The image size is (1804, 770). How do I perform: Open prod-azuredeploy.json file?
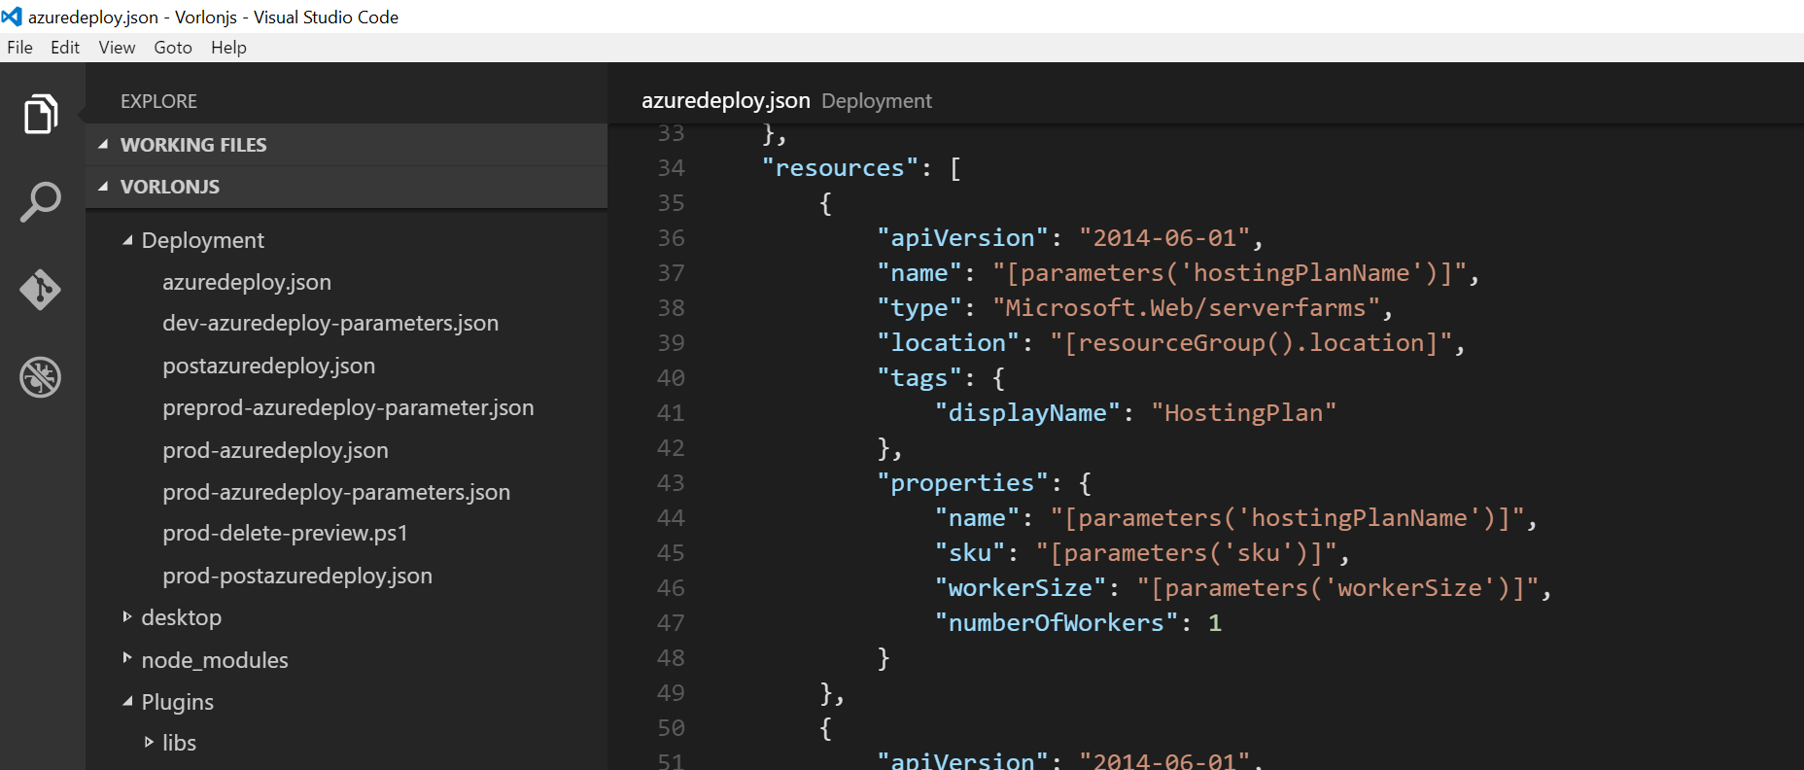(275, 450)
